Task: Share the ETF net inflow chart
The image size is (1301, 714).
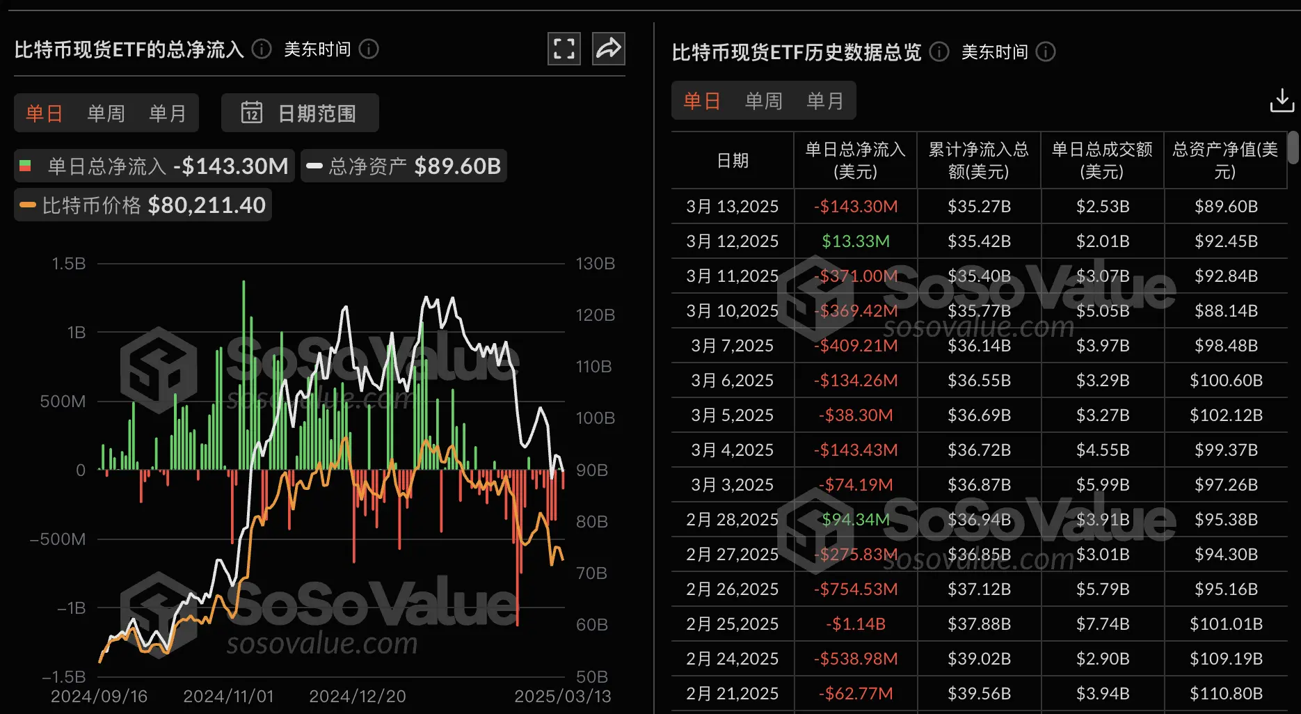Action: click(x=609, y=49)
